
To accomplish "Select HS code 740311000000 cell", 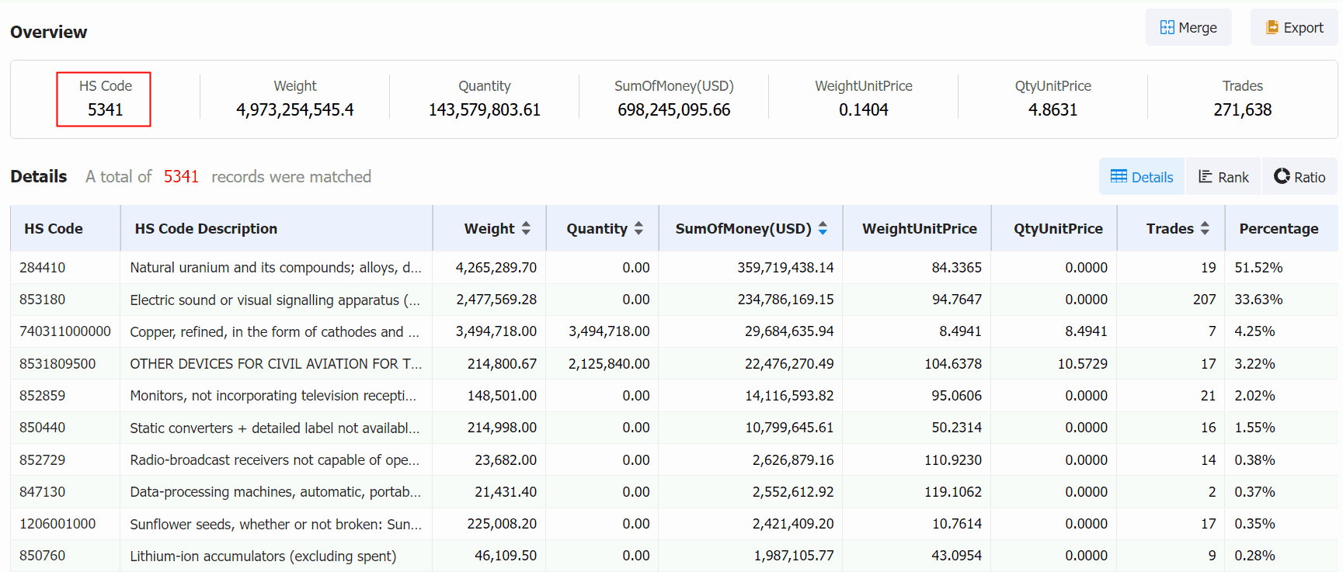I will pyautogui.click(x=65, y=331).
